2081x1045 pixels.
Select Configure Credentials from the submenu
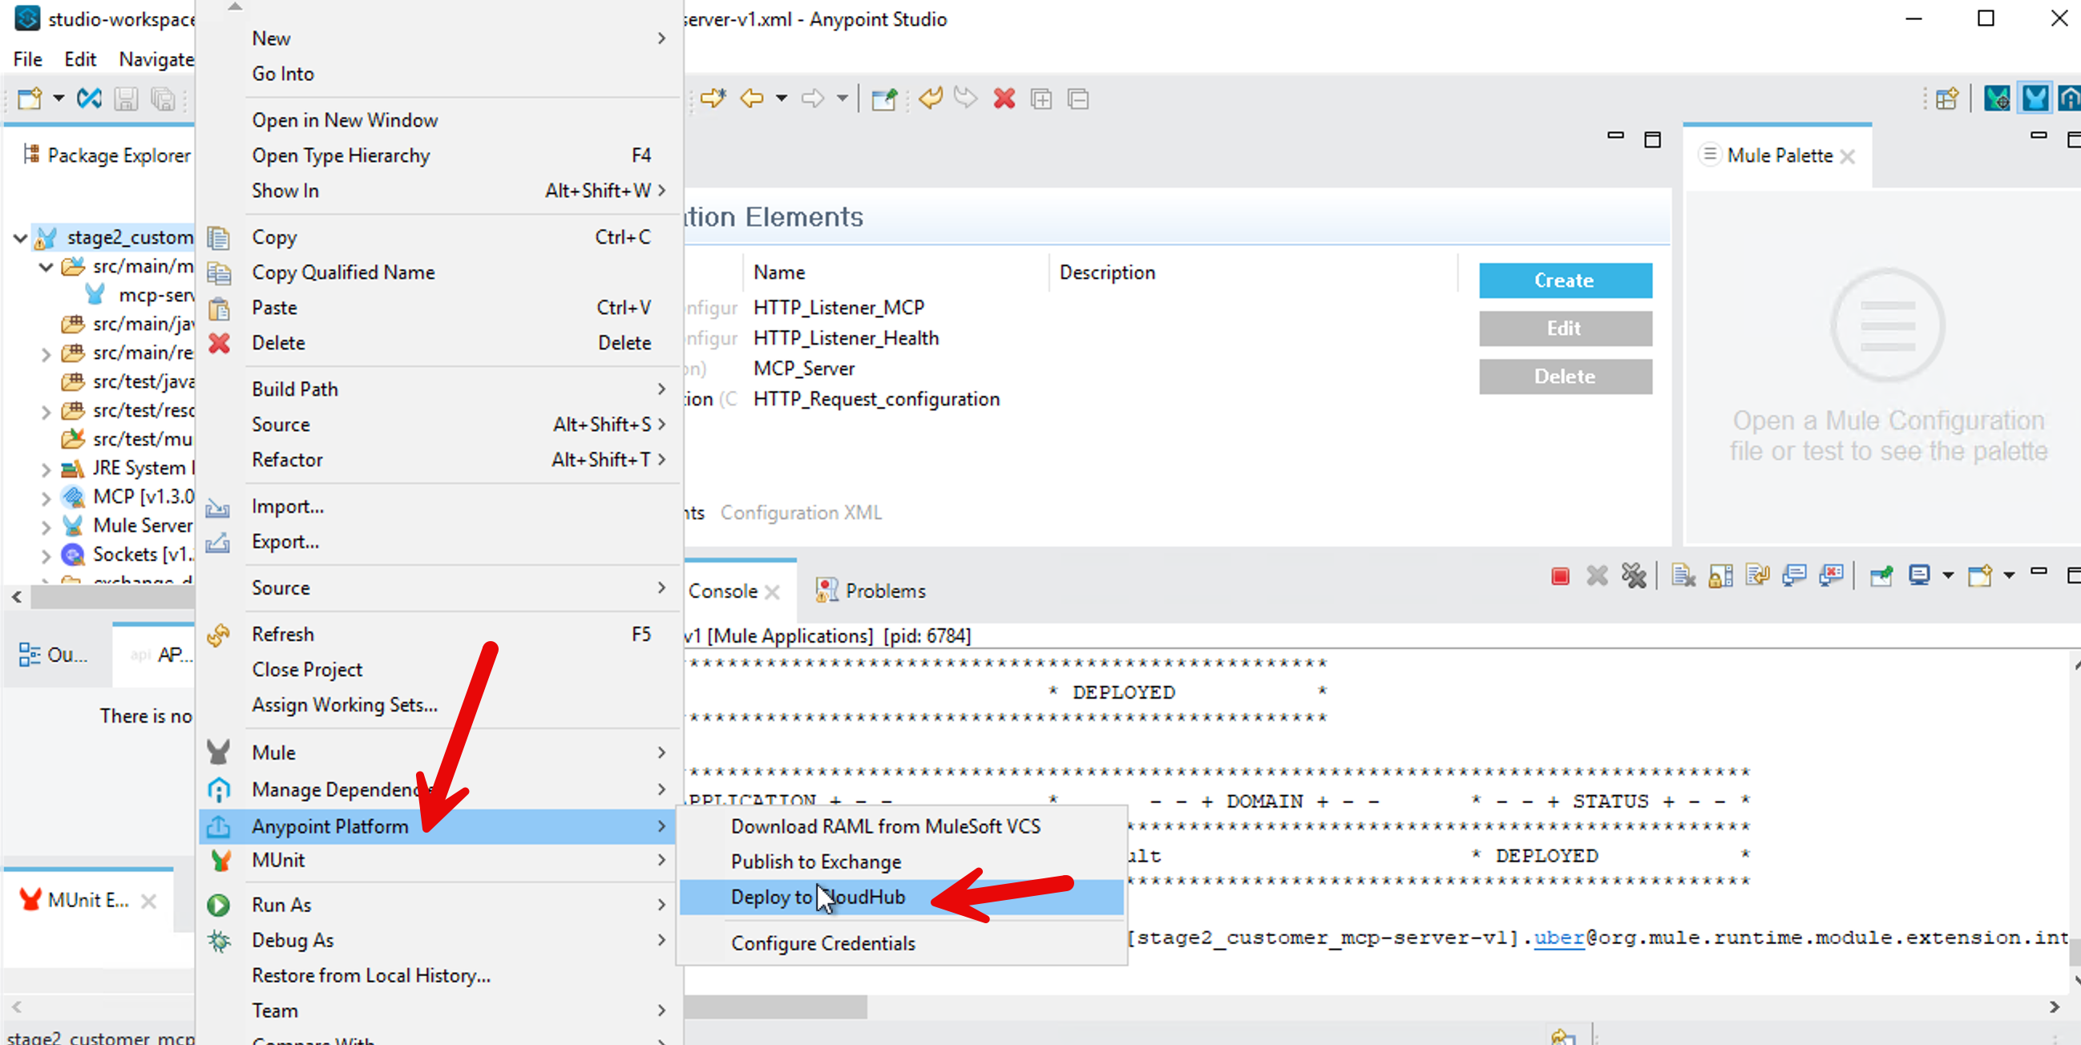click(x=823, y=943)
